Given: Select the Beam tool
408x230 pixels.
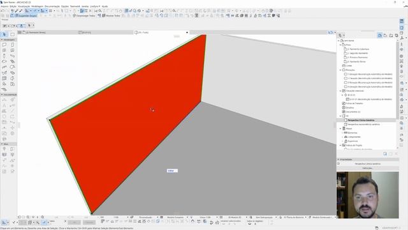Looking at the screenshot, I should [x=12, y=56].
